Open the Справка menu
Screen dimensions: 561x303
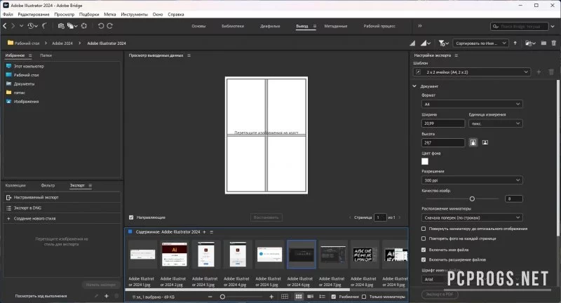176,14
